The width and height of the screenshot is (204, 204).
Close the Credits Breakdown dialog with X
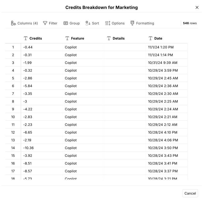[197, 7]
